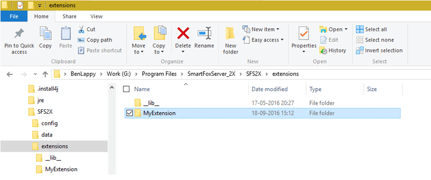Go back with the left arrow
This screenshot has width=431, height=180.
click(x=9, y=74)
